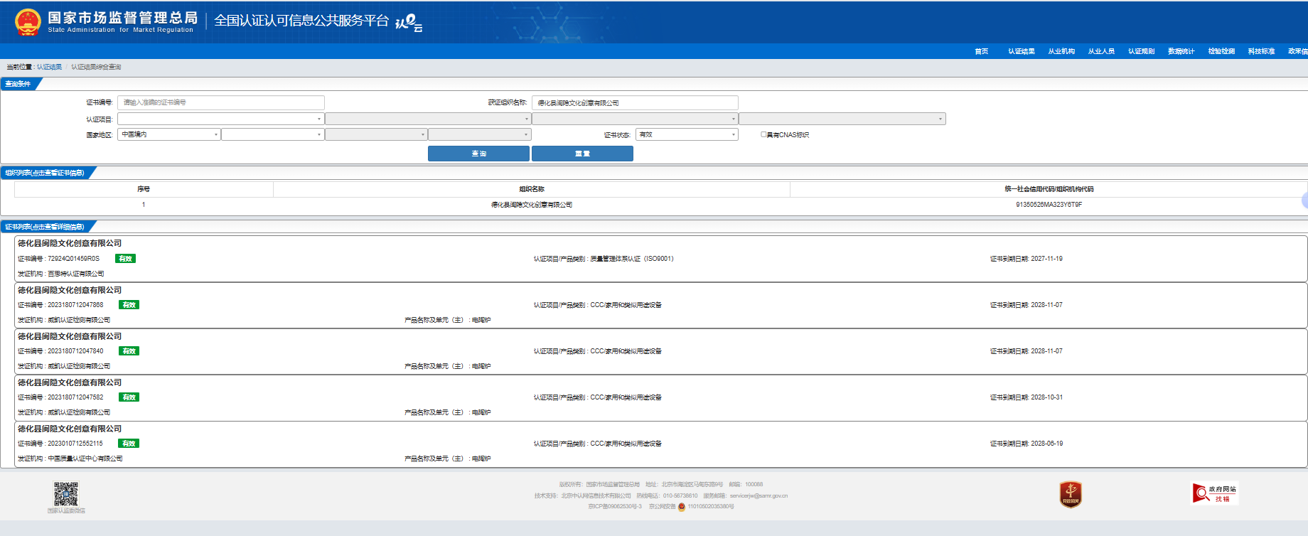Open the 政府网站找错 error report icon
The height and width of the screenshot is (536, 1308).
click(x=1215, y=493)
